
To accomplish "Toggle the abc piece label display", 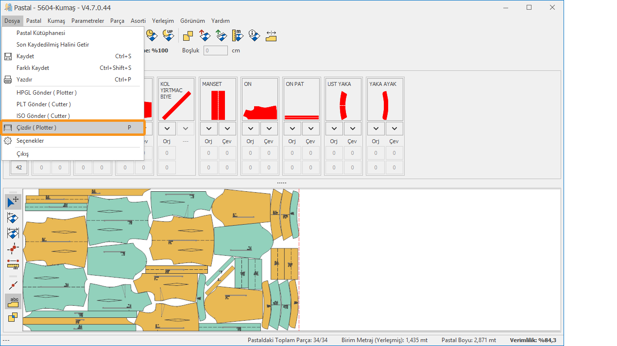I will coord(13,301).
